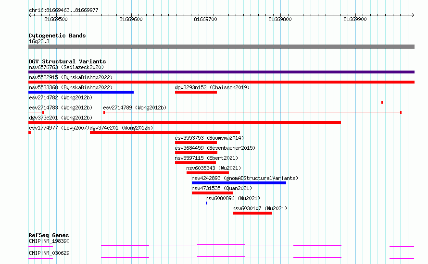Screen dimensions: 428x264
Task: Open nsv4242893 (gnomADStructuralVariants) label
Action: (x=245, y=178)
